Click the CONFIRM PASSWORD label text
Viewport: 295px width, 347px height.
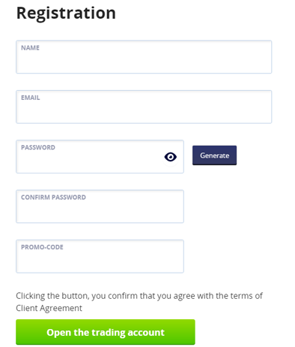click(53, 197)
